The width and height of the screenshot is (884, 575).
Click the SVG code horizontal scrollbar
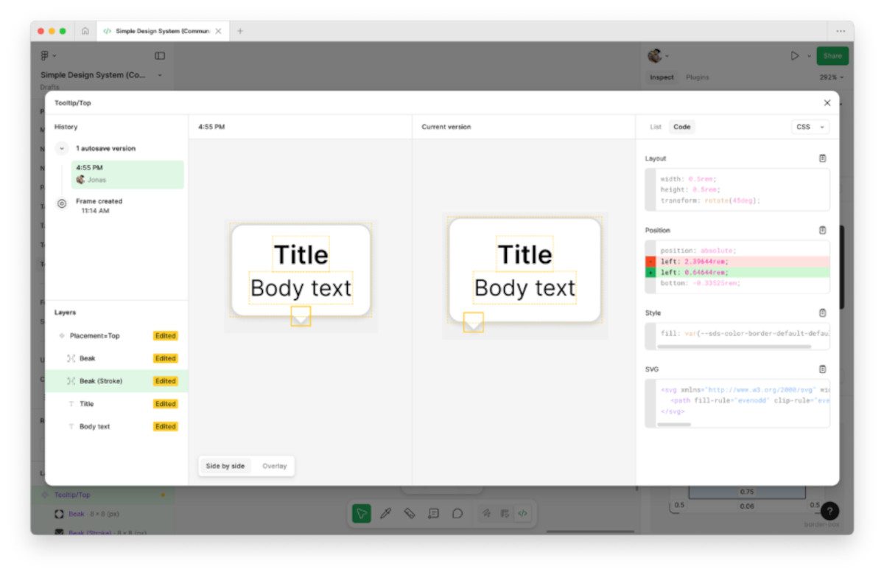point(674,425)
